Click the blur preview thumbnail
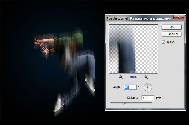The height and width of the screenshot is (125, 189). (x=133, y=49)
